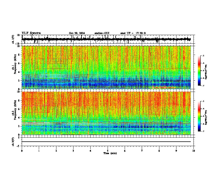Click time axis tick label "0" at bottom

coord(22,151)
